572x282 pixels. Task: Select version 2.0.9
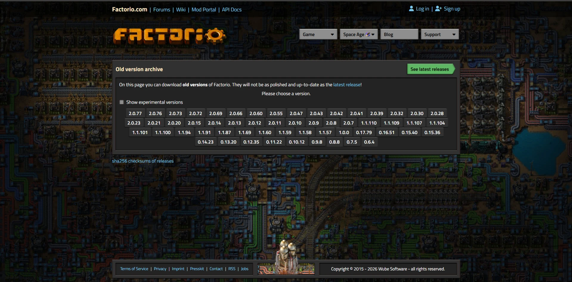pyautogui.click(x=314, y=123)
